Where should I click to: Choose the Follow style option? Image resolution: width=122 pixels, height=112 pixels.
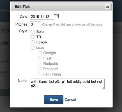[x=33, y=42]
